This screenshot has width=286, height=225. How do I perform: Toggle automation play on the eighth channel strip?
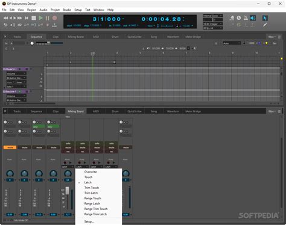(114, 162)
